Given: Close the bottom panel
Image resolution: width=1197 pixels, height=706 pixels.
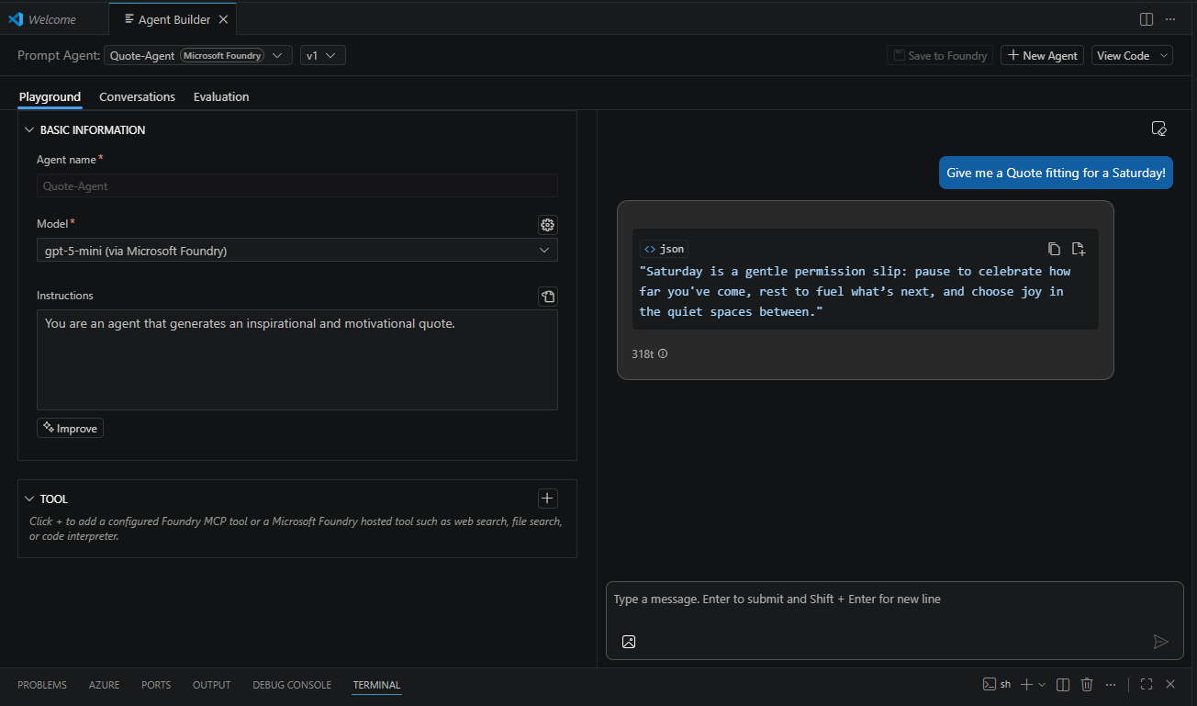Looking at the screenshot, I should (1170, 684).
